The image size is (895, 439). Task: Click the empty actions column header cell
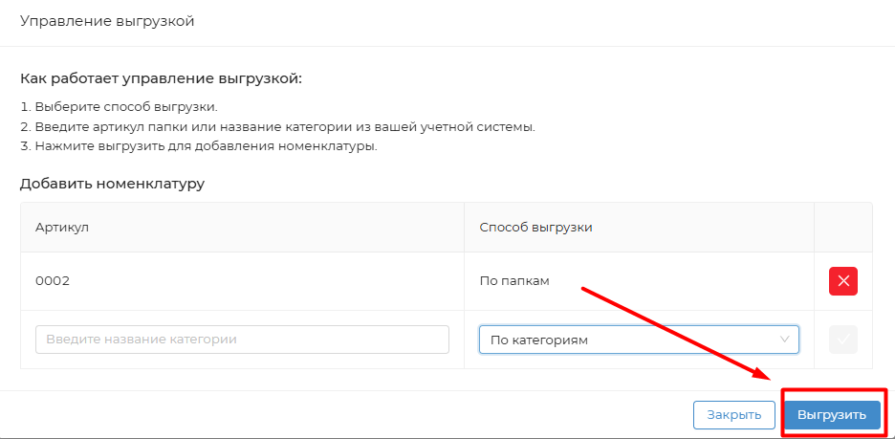(842, 227)
